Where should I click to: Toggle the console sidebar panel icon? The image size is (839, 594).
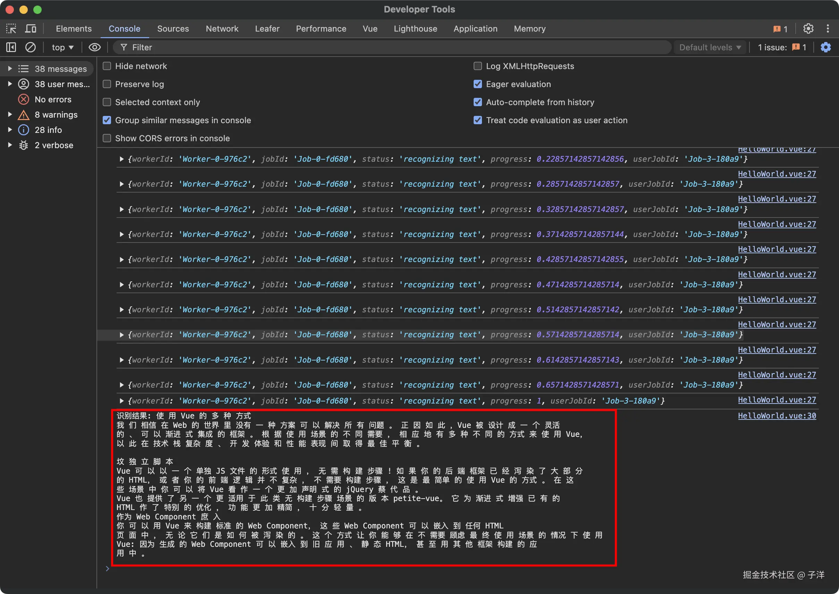11,47
